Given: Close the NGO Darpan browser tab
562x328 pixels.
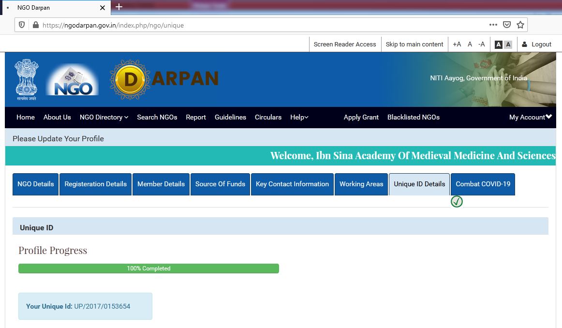Looking at the screenshot, I should (x=103, y=8).
